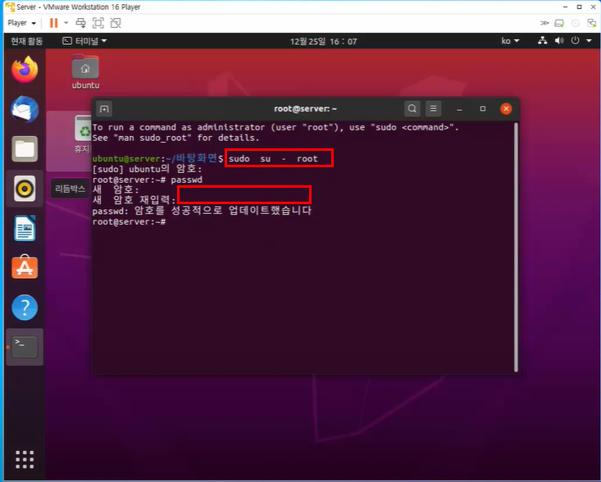The height and width of the screenshot is (482, 601).
Task: Send Ctrl+Alt+Del to the virtual machine
Action: pos(80,23)
